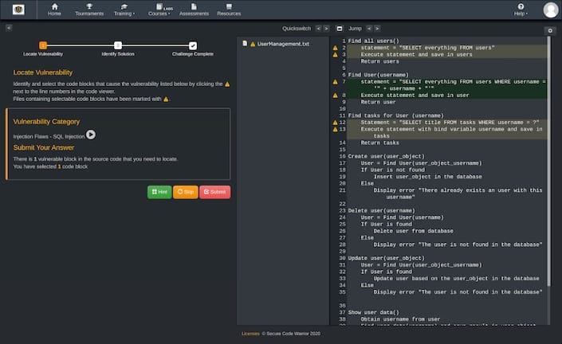
Task: Click the Identify Solution progress step
Action: tap(118, 46)
